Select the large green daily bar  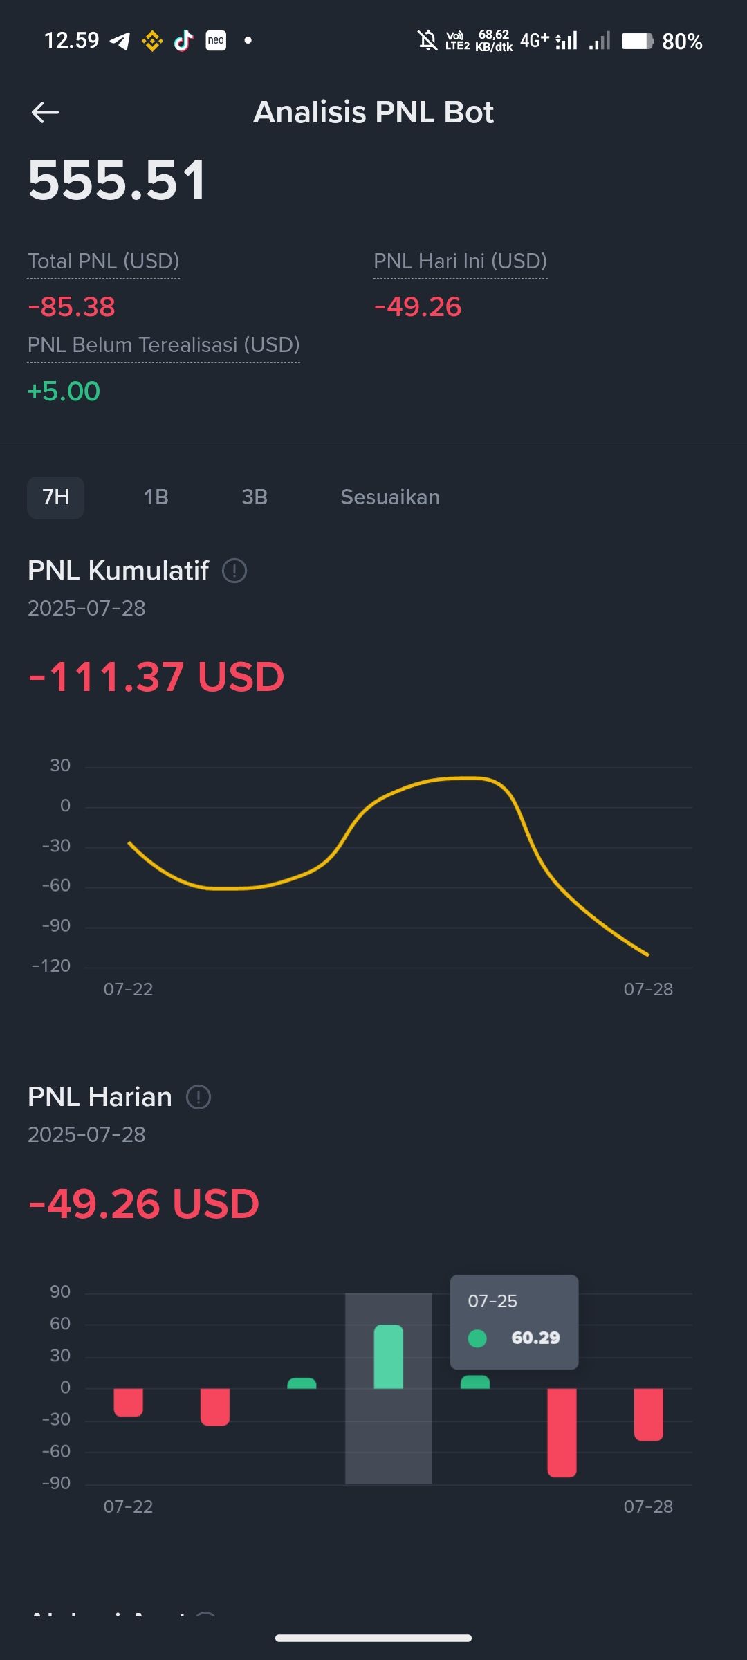[389, 1356]
